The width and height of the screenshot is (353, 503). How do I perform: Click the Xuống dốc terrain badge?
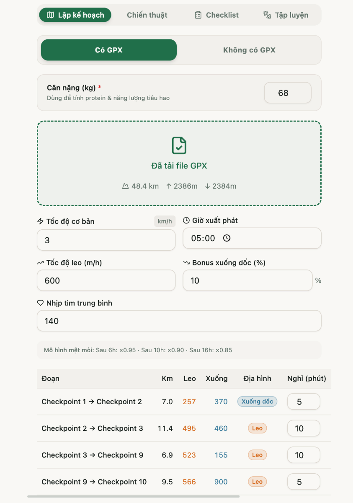tap(257, 402)
